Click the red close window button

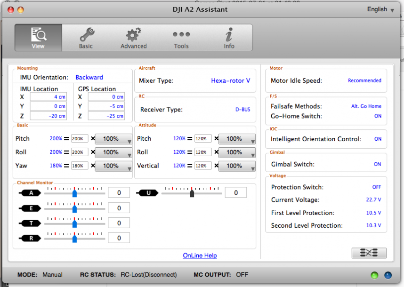pos(11,10)
